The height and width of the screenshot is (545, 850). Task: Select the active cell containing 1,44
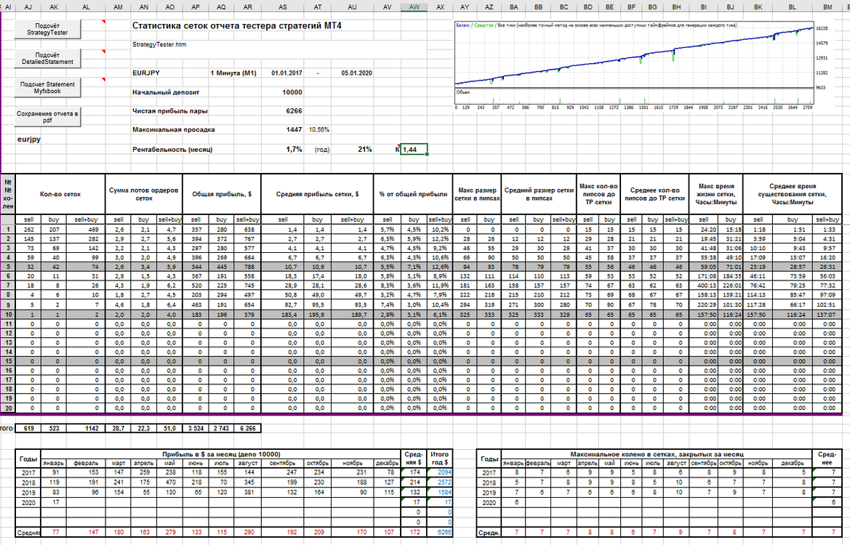tap(414, 150)
